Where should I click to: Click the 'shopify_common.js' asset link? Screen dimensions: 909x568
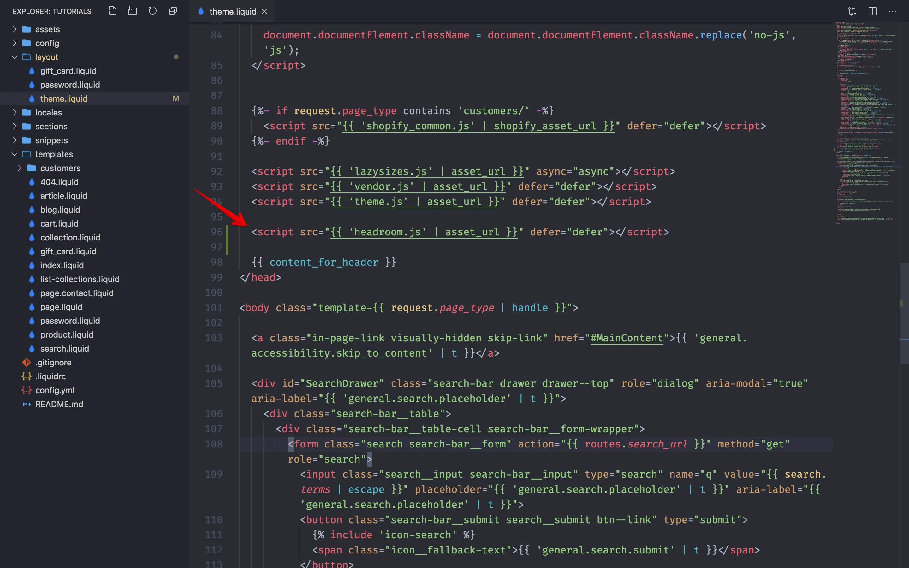tap(478, 126)
